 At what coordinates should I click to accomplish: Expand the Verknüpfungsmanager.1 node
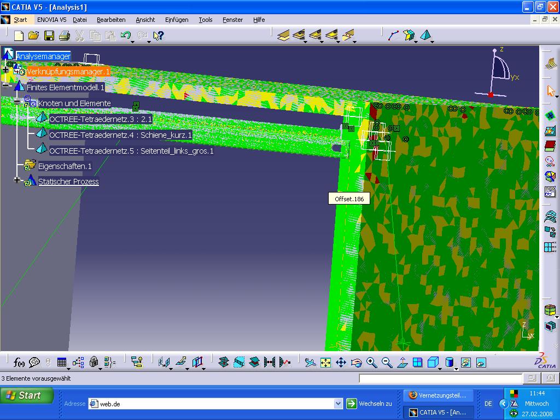(x=5, y=69)
